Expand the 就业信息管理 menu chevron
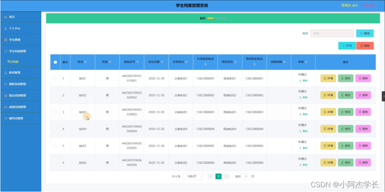The height and width of the screenshot is (192, 385). click(36, 95)
